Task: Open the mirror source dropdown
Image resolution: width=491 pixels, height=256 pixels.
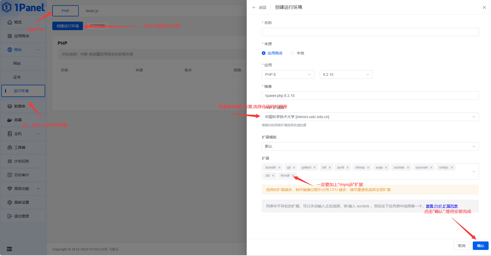Action: click(370, 117)
